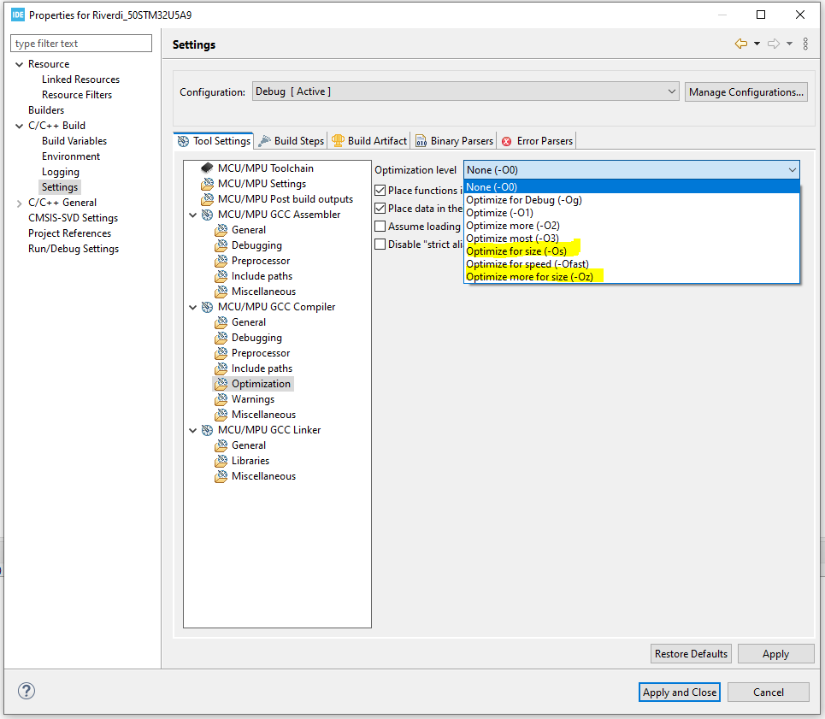The image size is (825, 719).
Task: Click the forward navigation arrow icon
Action: tap(774, 44)
